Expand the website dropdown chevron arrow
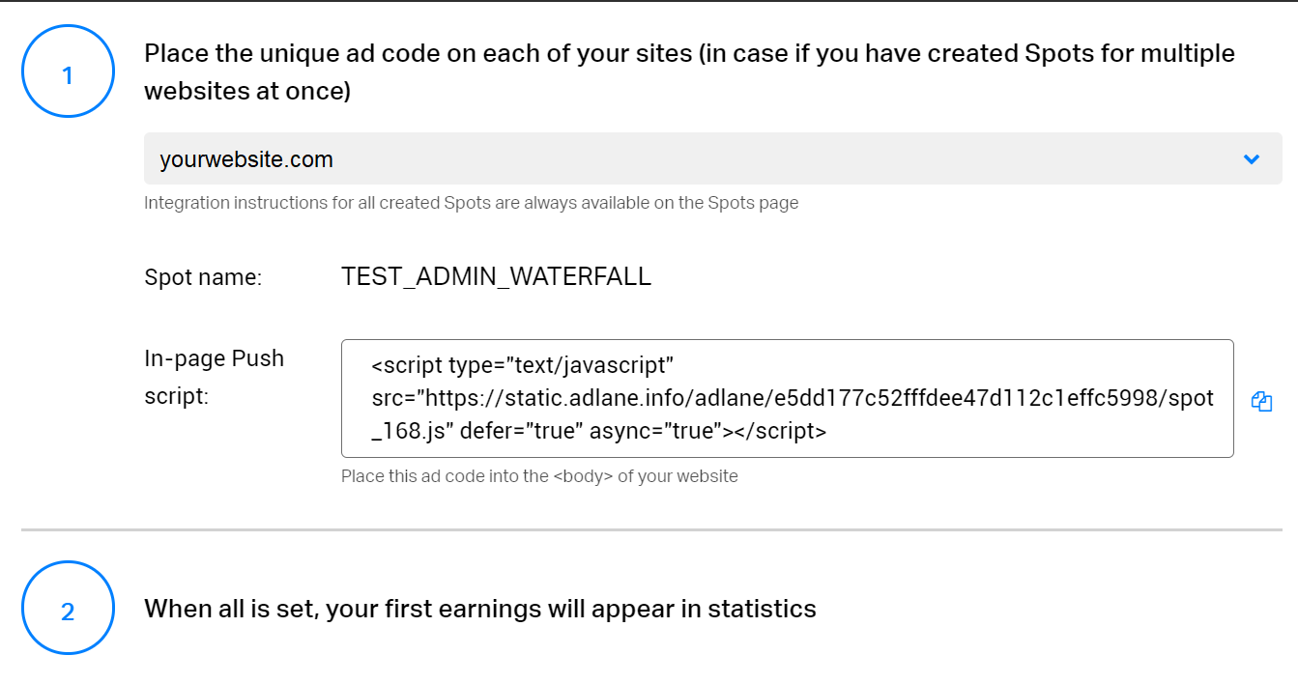1298x684 pixels. (x=1252, y=159)
